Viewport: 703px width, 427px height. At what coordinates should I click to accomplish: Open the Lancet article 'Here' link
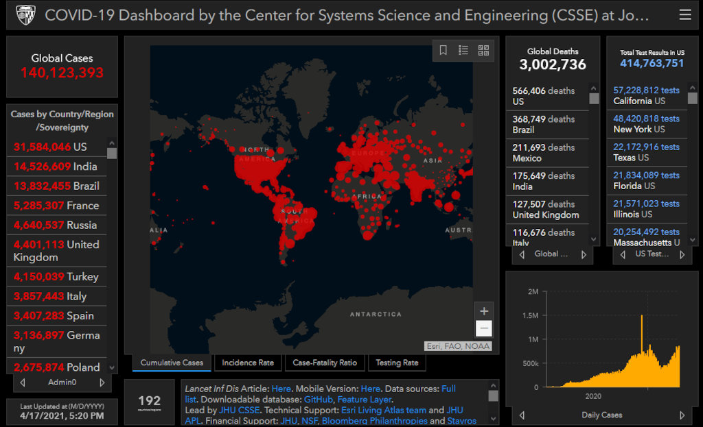pos(281,389)
